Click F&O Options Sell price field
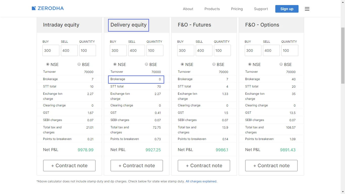This screenshot has width=345, height=194. (271, 51)
